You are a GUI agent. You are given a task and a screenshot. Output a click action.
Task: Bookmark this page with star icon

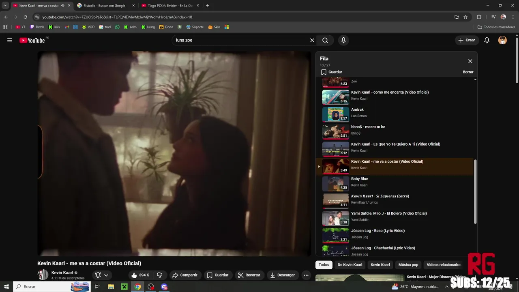[x=465, y=17]
